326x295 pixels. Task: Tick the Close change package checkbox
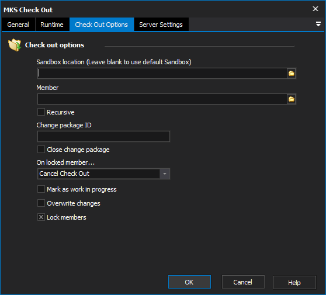pos(41,150)
